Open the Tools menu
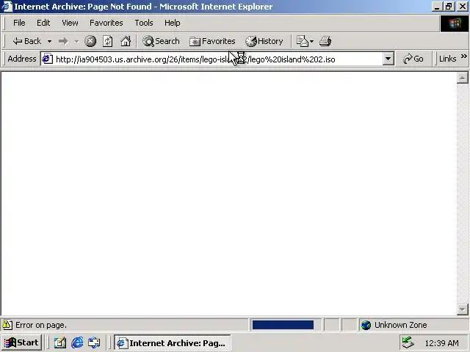 144,23
